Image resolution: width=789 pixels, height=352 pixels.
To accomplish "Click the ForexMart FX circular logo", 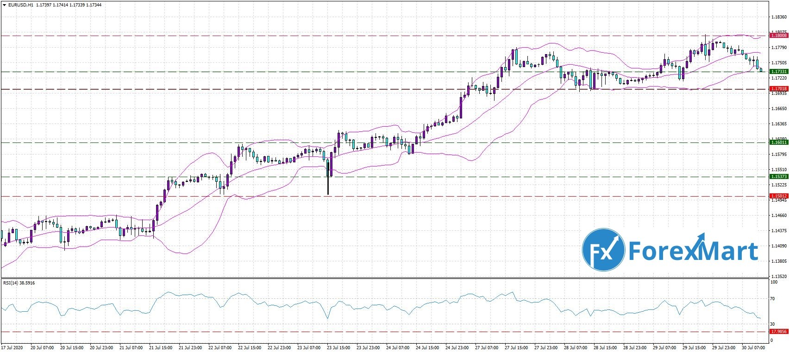I will click(603, 250).
